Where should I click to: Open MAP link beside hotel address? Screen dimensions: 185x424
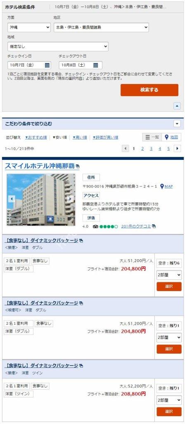coord(166,186)
